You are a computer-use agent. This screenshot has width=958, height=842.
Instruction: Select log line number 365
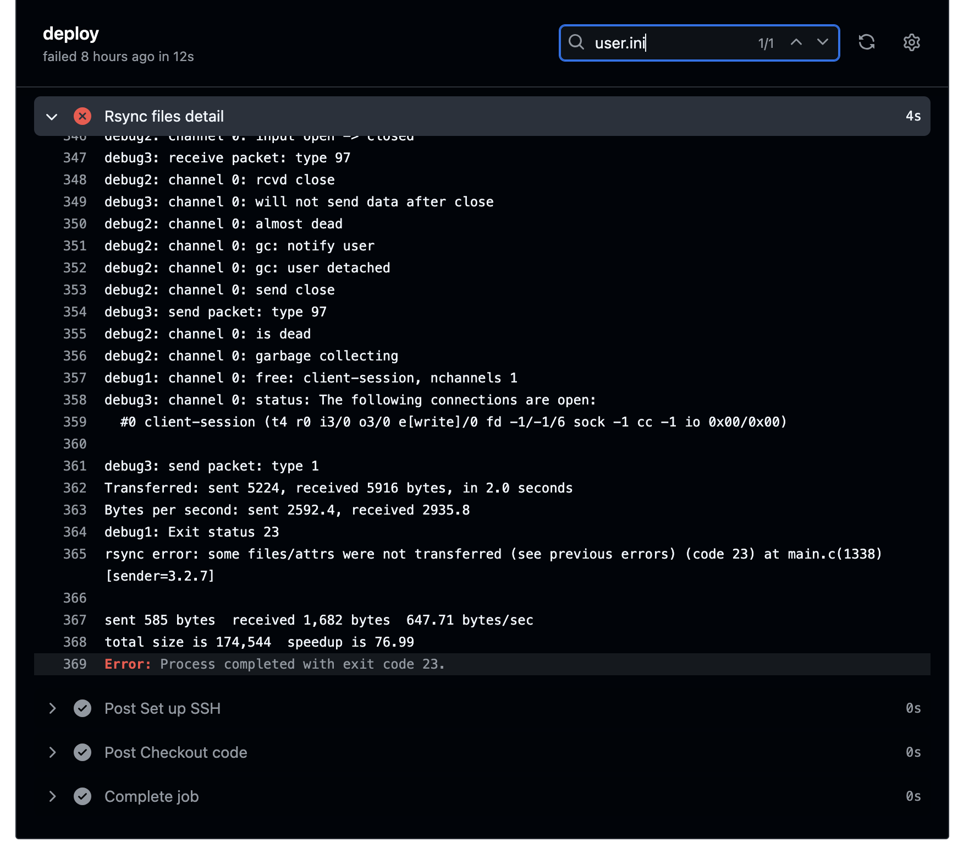[75, 554]
